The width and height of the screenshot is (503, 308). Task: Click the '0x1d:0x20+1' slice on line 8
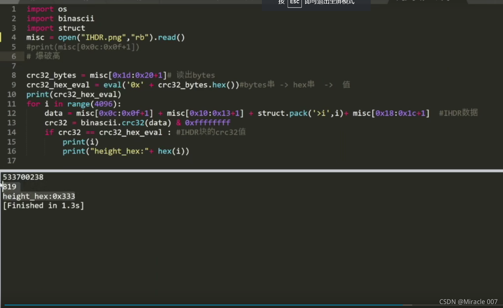138,75
